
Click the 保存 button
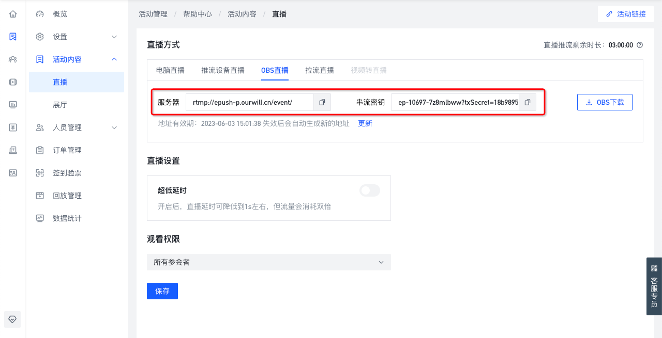pyautogui.click(x=162, y=291)
